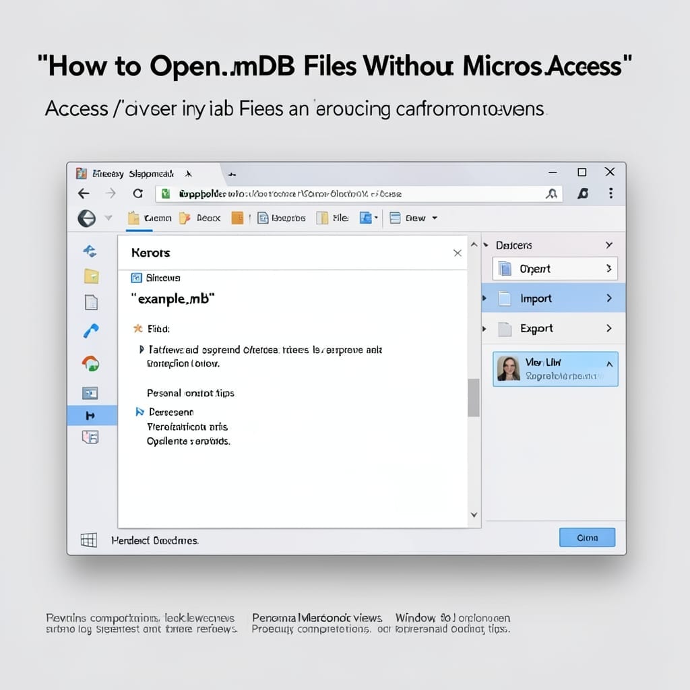Close the Slappmeak browser tab
The height and width of the screenshot is (690, 690).
(189, 174)
